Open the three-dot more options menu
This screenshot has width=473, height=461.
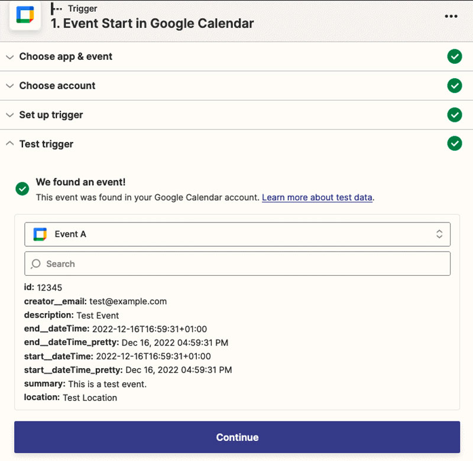[451, 17]
